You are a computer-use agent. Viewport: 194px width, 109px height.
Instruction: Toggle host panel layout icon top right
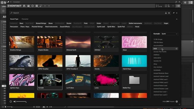coord(191,2)
